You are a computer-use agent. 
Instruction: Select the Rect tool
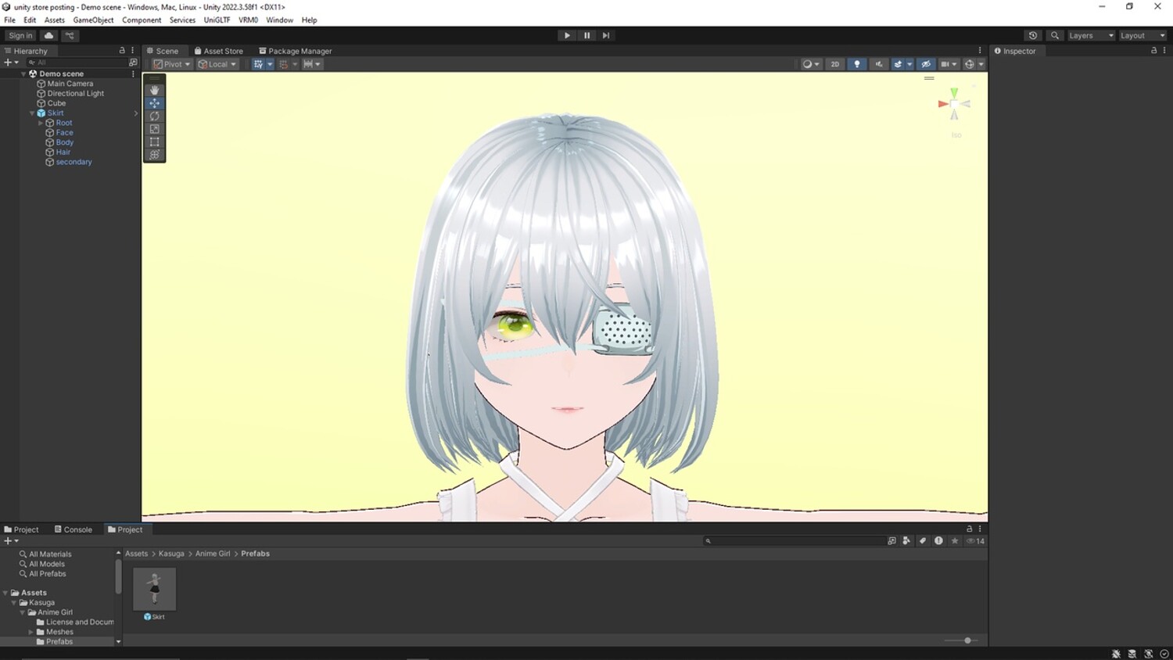click(x=155, y=142)
